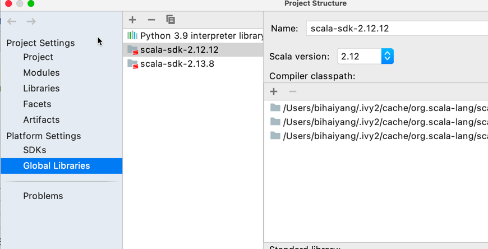Select scala-sdk-2.13.8 in library list
The height and width of the screenshot is (249, 488).
(x=193, y=64)
